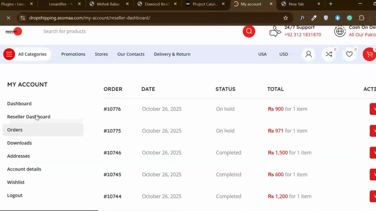Open Delivery & Return page
The image size is (376, 211).
click(x=172, y=54)
